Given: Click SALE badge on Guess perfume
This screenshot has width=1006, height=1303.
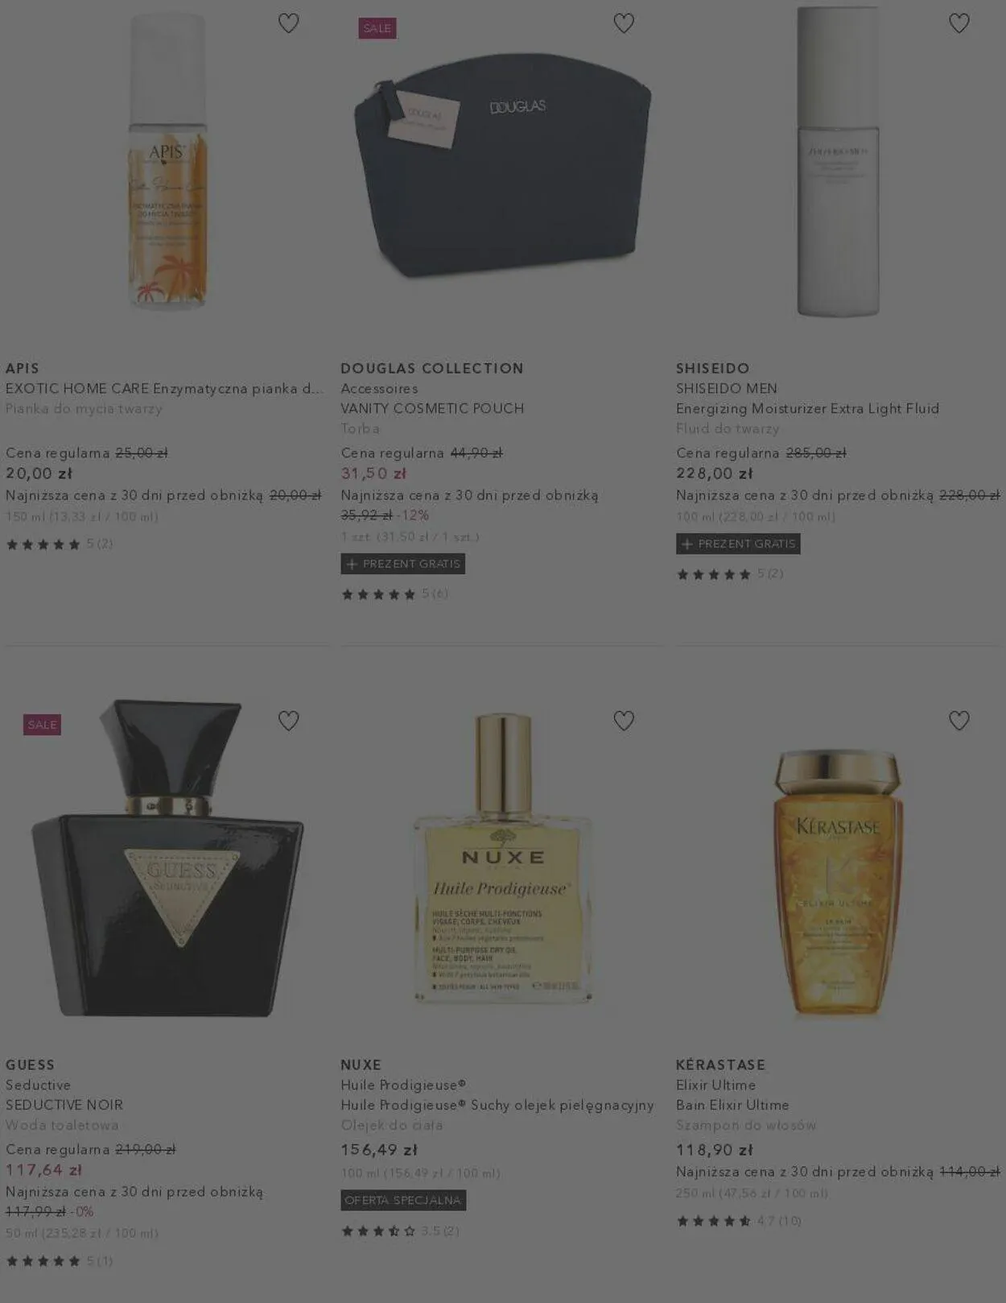Looking at the screenshot, I should [x=43, y=725].
